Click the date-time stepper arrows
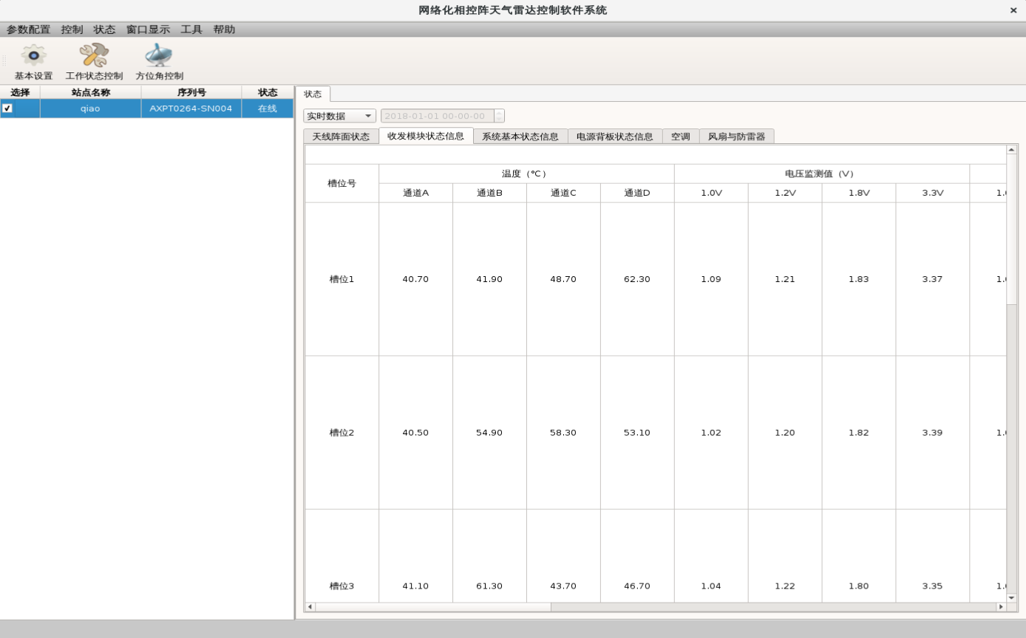Viewport: 1026px width, 638px height. coord(499,116)
